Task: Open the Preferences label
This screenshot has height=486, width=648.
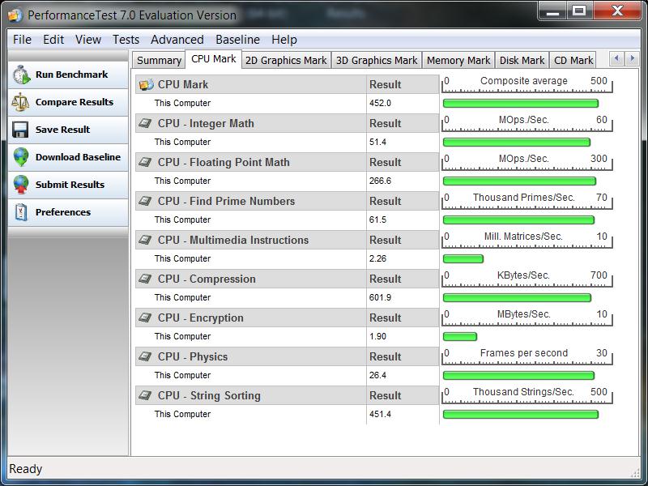Action: point(63,212)
